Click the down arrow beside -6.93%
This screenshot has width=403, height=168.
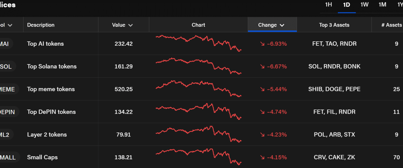coord(262,44)
